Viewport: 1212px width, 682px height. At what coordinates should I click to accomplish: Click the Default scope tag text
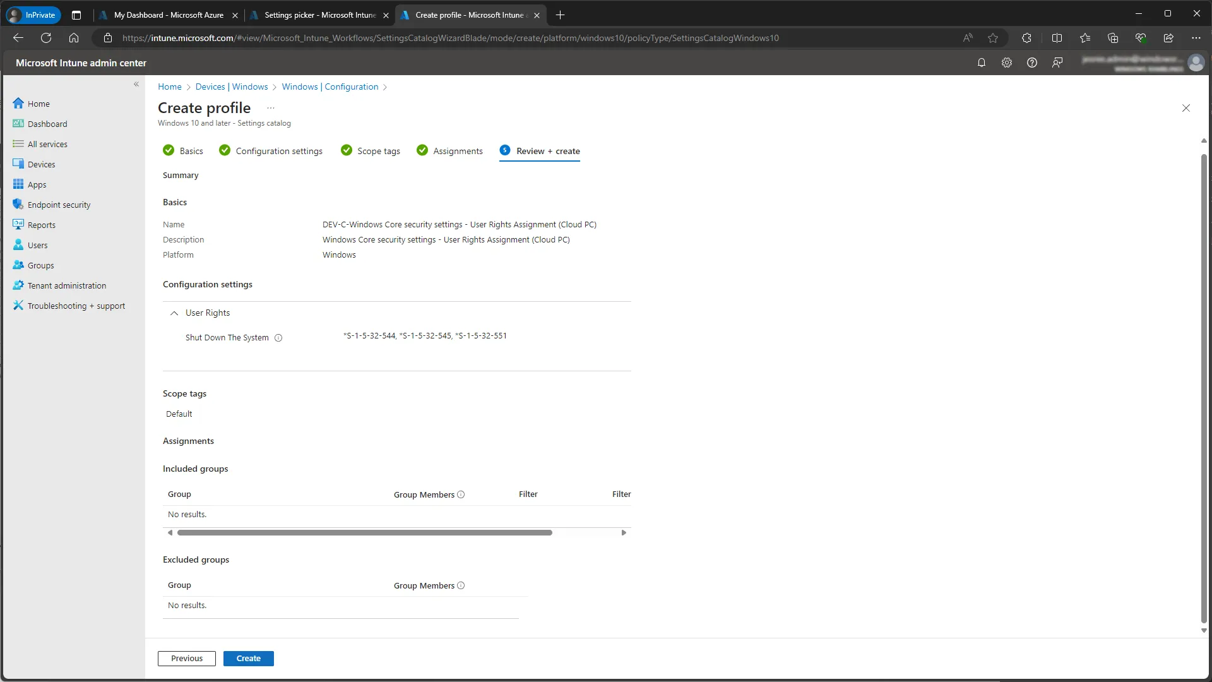pyautogui.click(x=179, y=414)
